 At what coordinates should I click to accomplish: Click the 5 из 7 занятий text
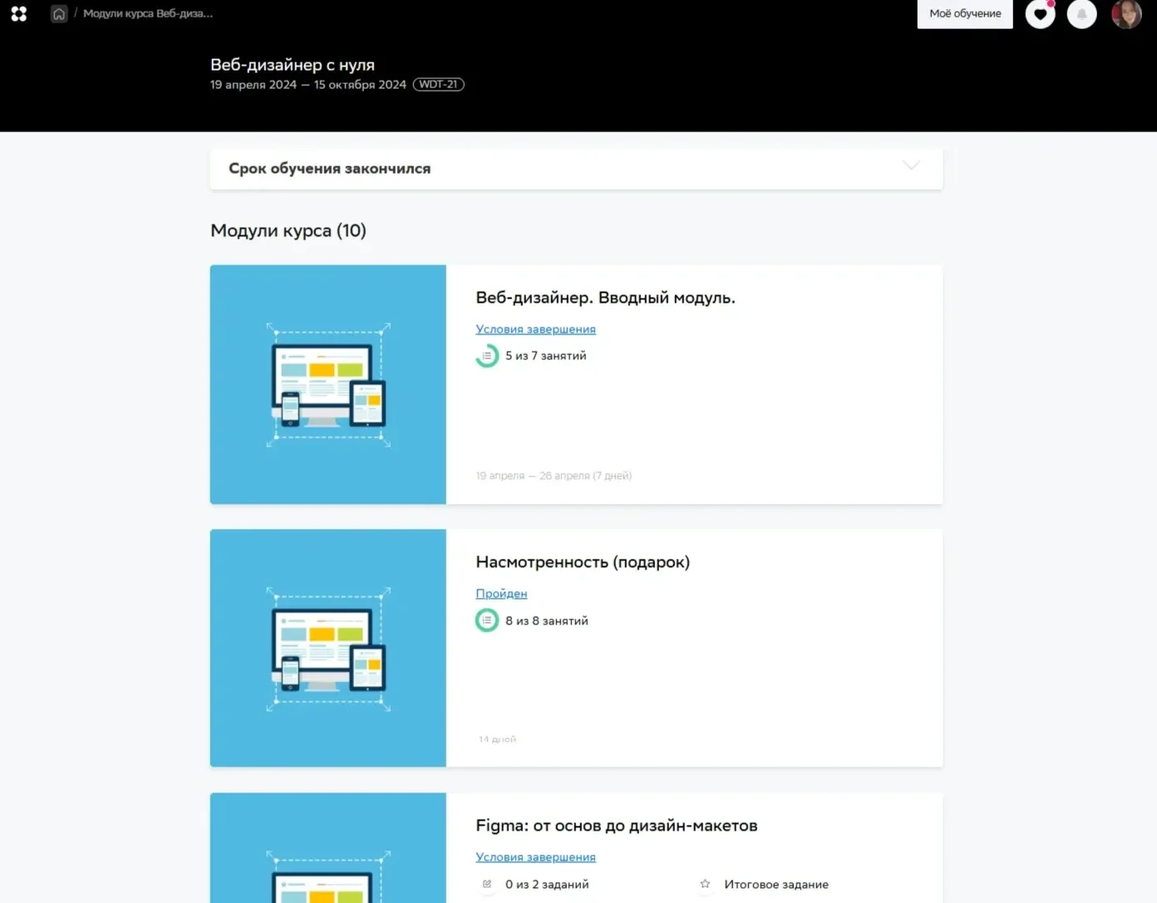click(x=546, y=356)
